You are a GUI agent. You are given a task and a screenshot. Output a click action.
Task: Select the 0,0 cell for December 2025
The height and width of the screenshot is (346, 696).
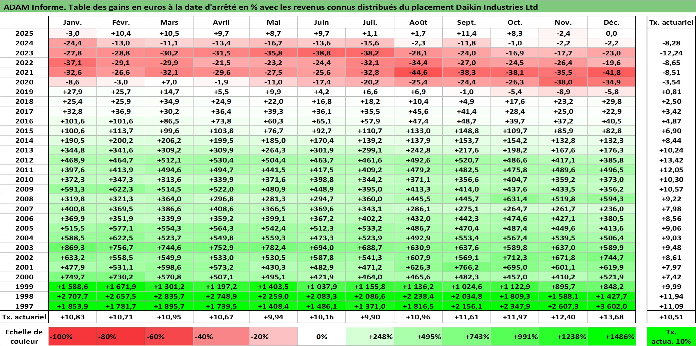(x=612, y=33)
